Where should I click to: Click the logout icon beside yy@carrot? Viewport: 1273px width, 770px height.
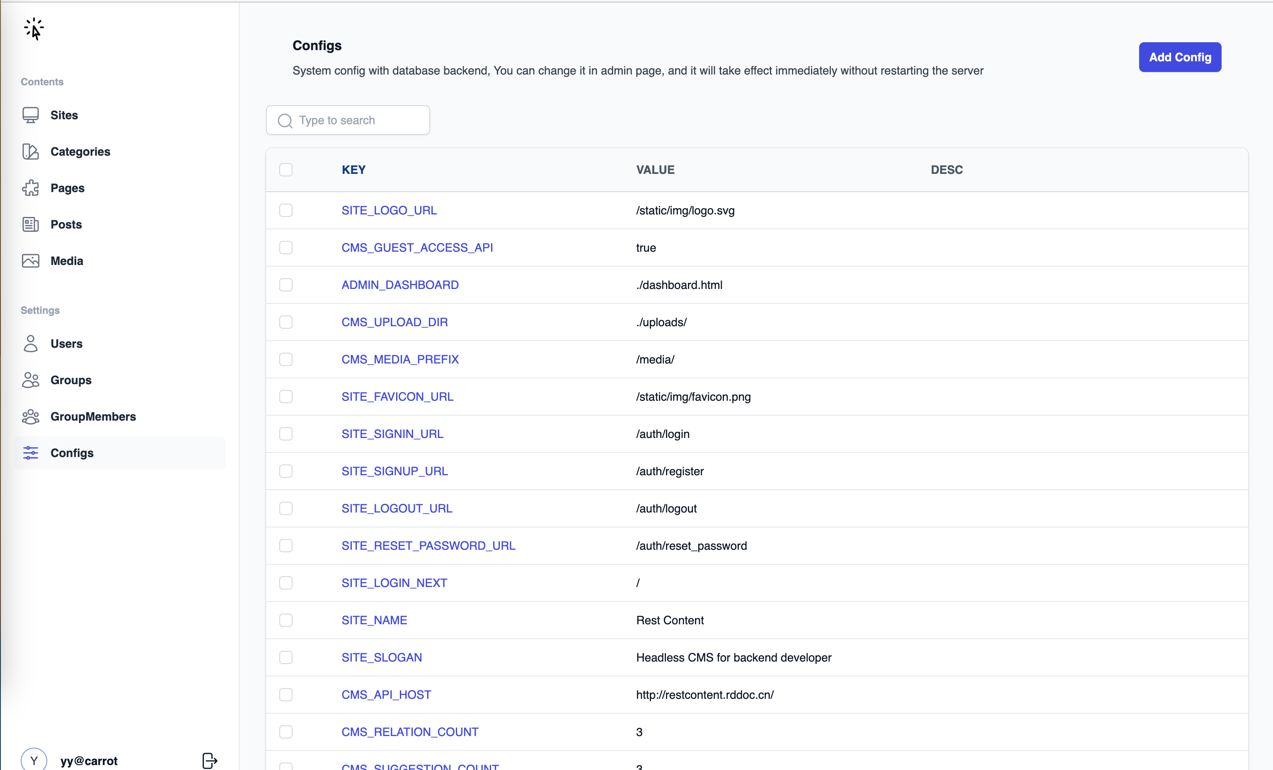[x=209, y=760]
